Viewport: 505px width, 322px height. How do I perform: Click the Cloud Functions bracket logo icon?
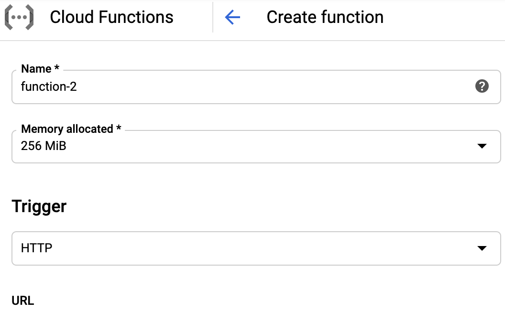click(19, 17)
